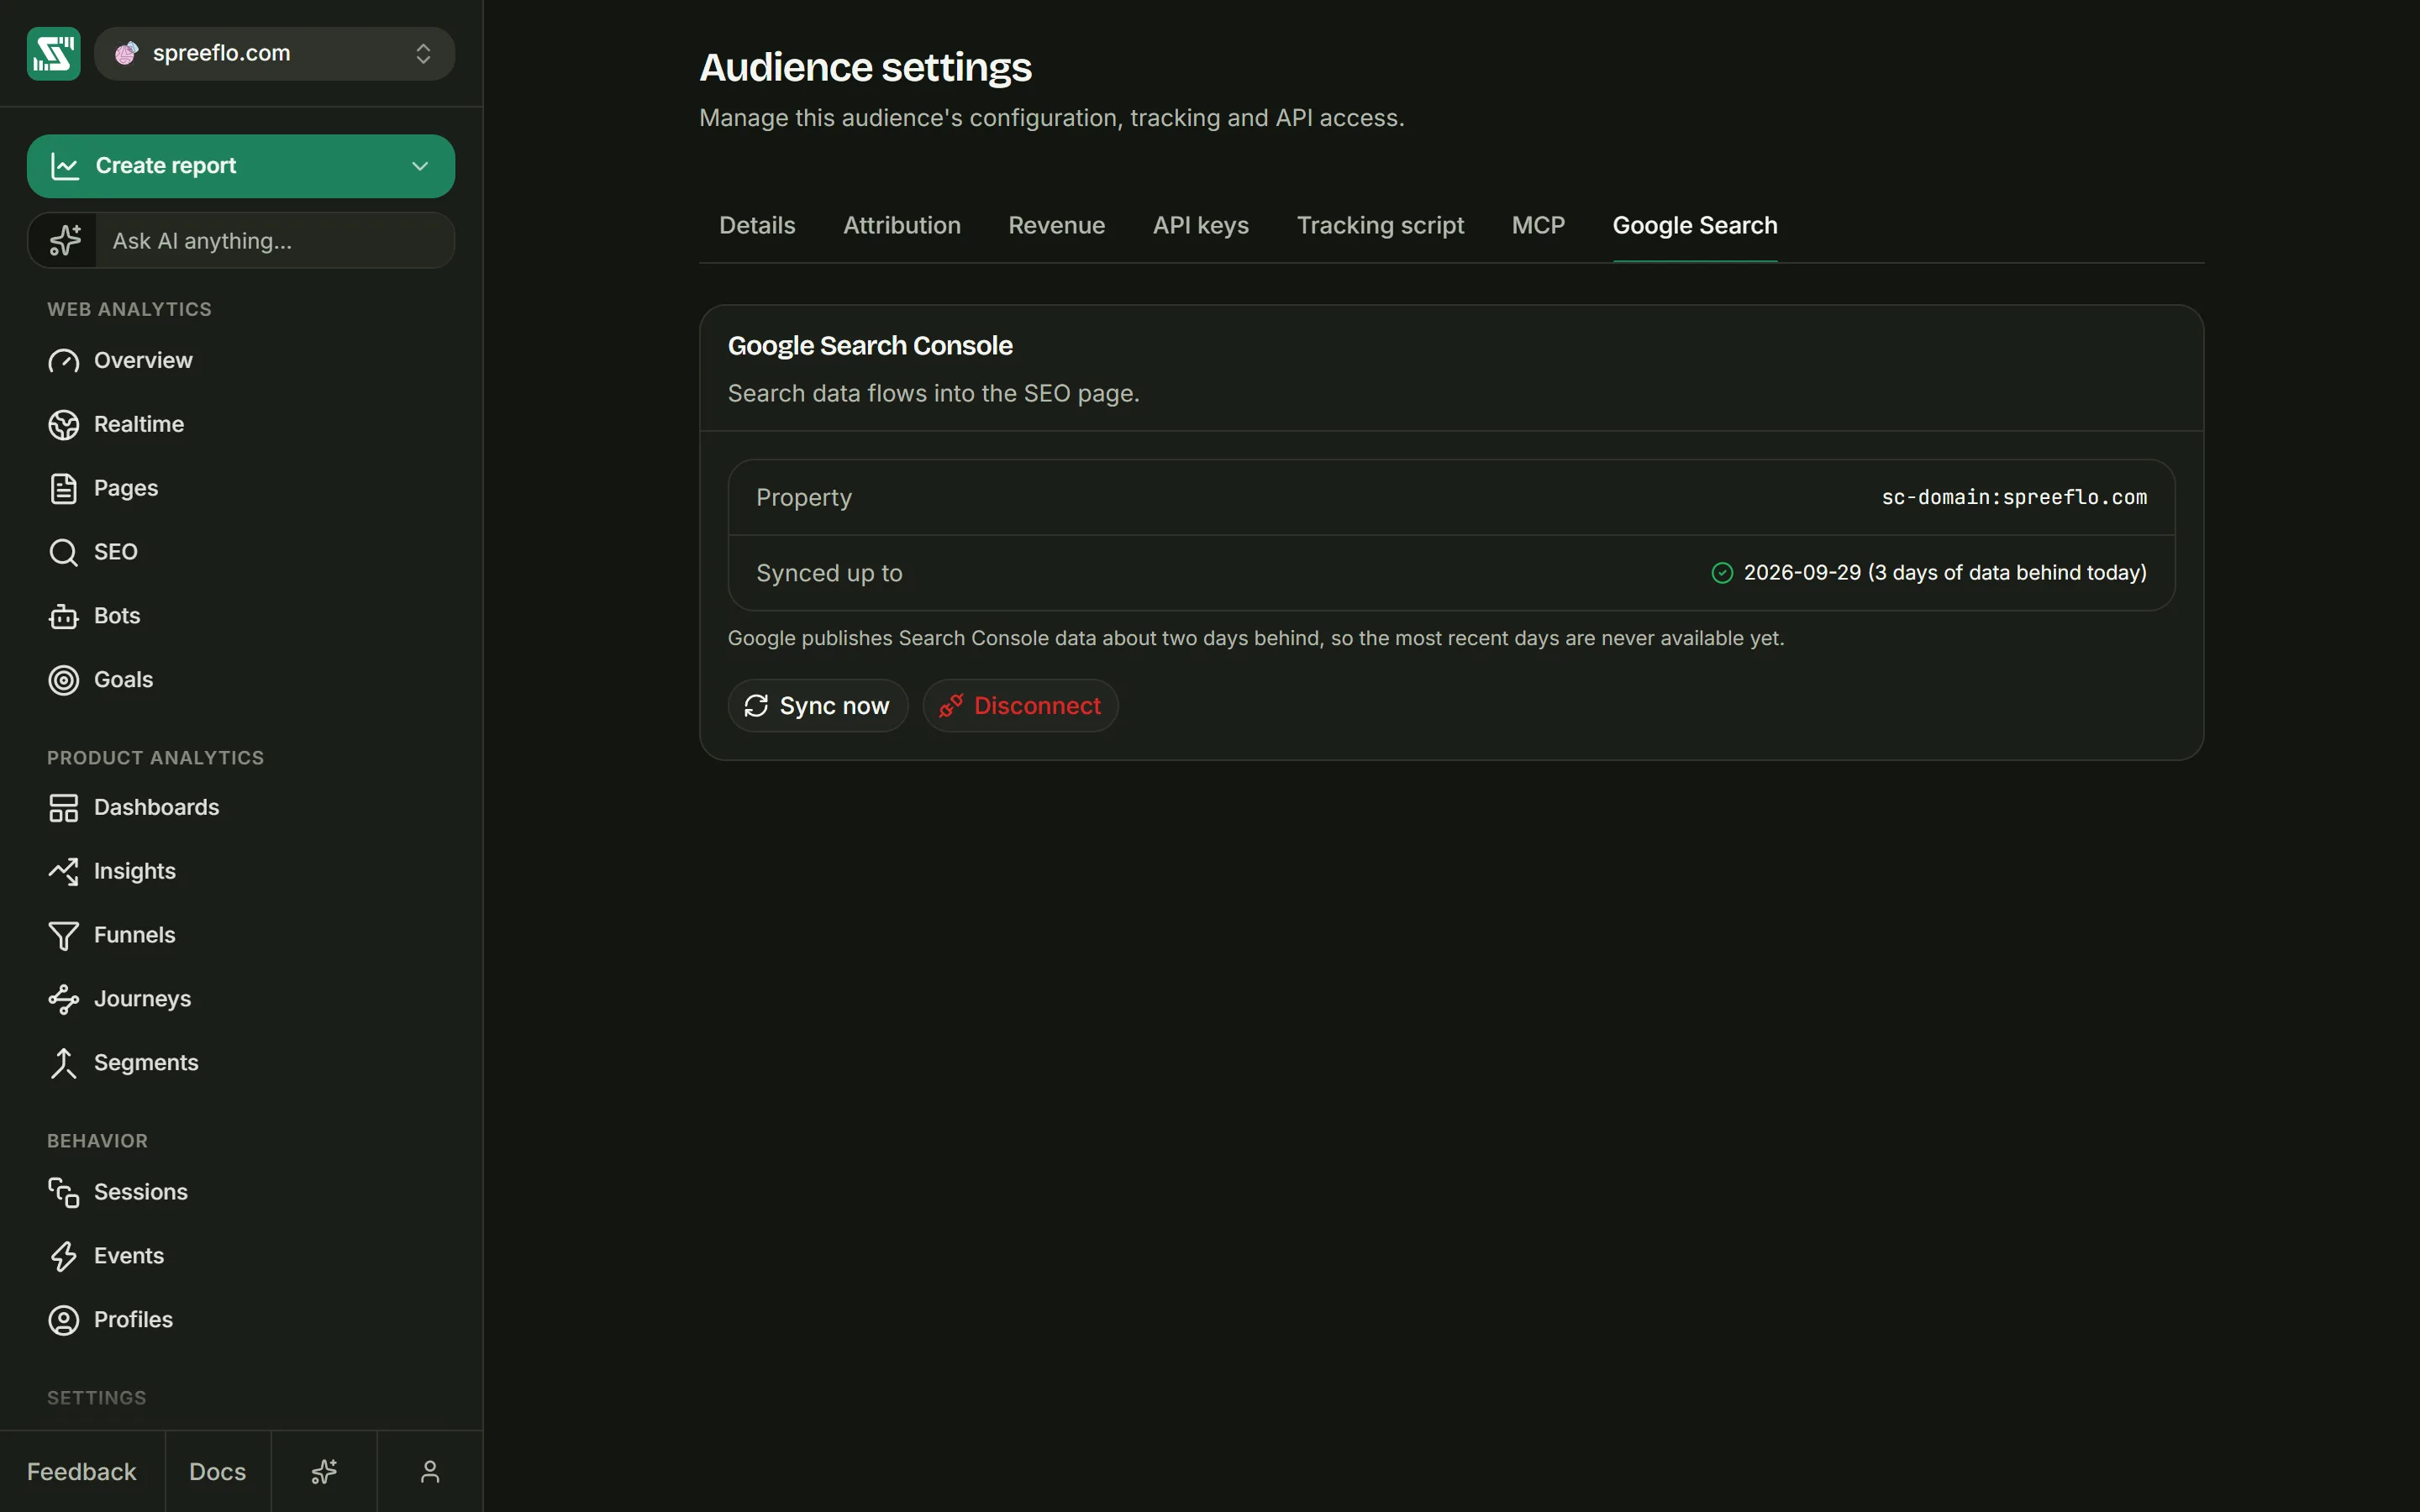The width and height of the screenshot is (2420, 1512).
Task: Click the red Disconnect button
Action: (x=1020, y=706)
